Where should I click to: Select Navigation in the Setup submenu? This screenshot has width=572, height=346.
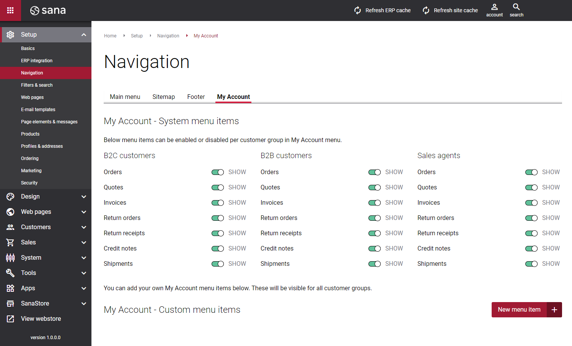click(46, 73)
